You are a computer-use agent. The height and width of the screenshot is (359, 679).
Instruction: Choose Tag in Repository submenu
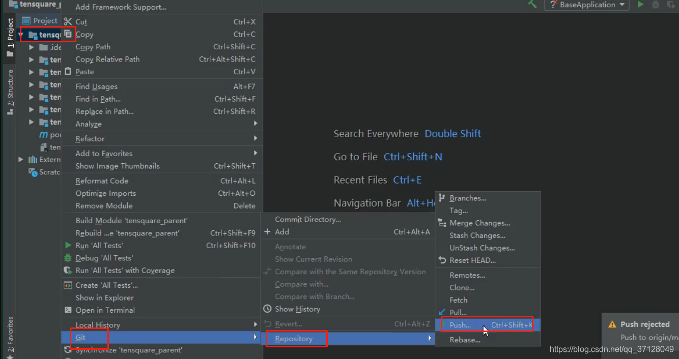click(488, 211)
